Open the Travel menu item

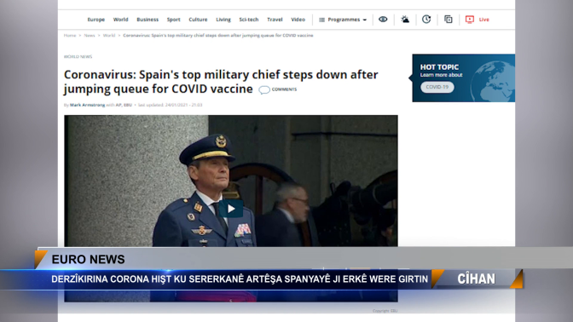[x=275, y=20]
